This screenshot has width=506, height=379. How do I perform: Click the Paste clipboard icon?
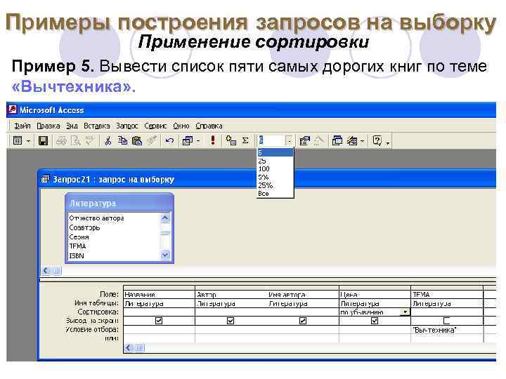pos(137,141)
